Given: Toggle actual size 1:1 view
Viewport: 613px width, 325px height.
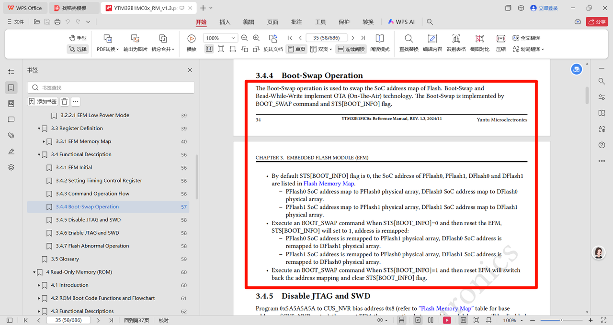Looking at the screenshot, I should point(209,49).
